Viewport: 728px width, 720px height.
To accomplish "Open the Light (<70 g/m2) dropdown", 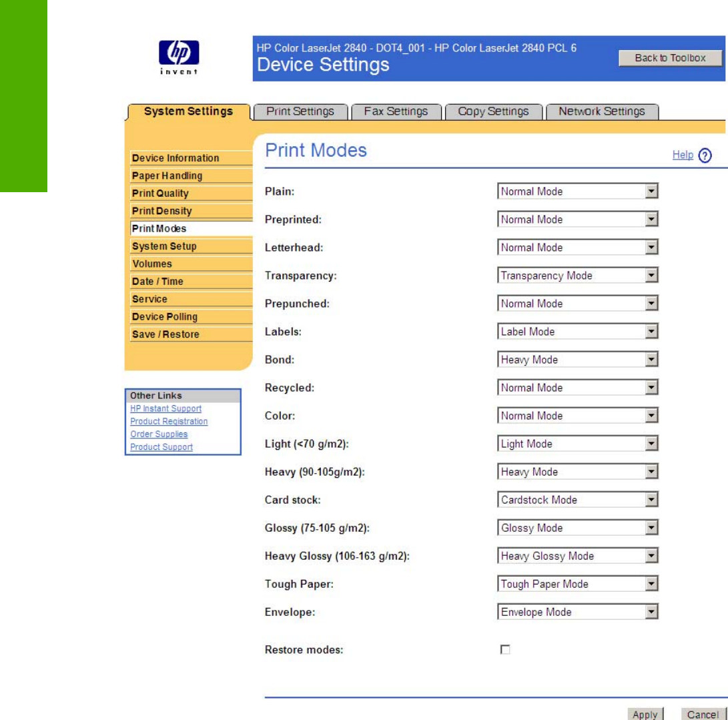I will coord(578,444).
